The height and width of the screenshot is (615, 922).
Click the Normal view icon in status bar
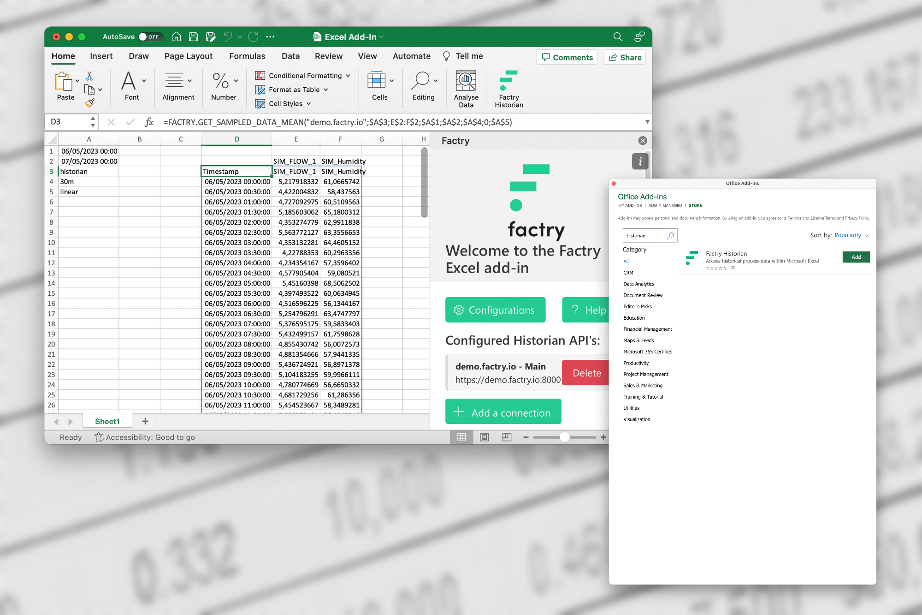pos(461,437)
